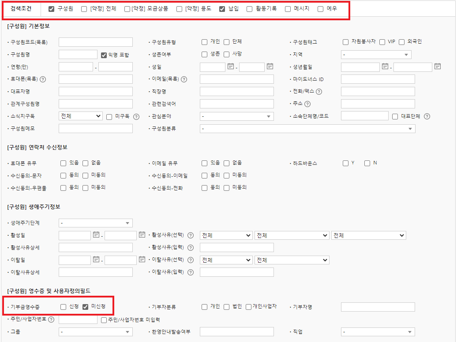Uncheck the 익명 포함 checkbox
The image size is (457, 342).
pyautogui.click(x=104, y=55)
